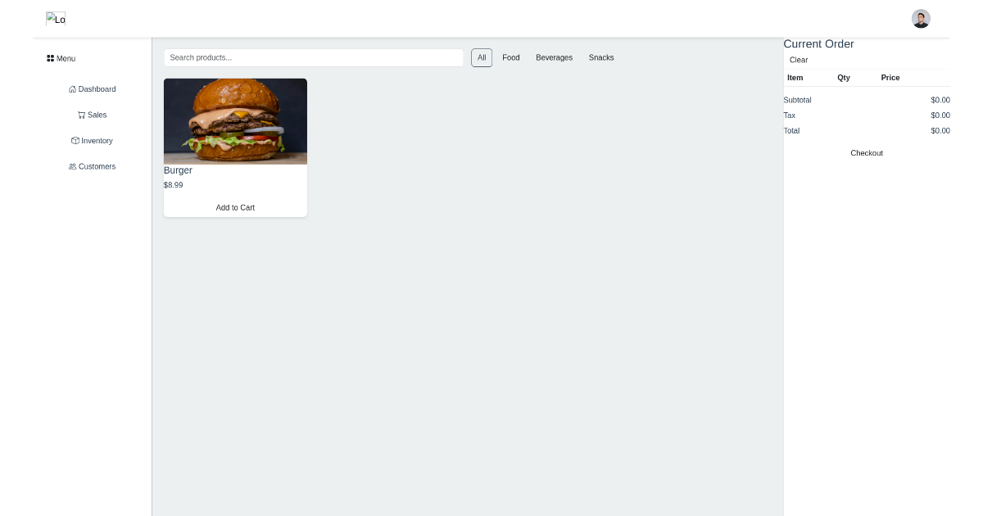This screenshot has width=983, height=516.
Task: Click the user avatar in the top bar
Action: coord(921,18)
